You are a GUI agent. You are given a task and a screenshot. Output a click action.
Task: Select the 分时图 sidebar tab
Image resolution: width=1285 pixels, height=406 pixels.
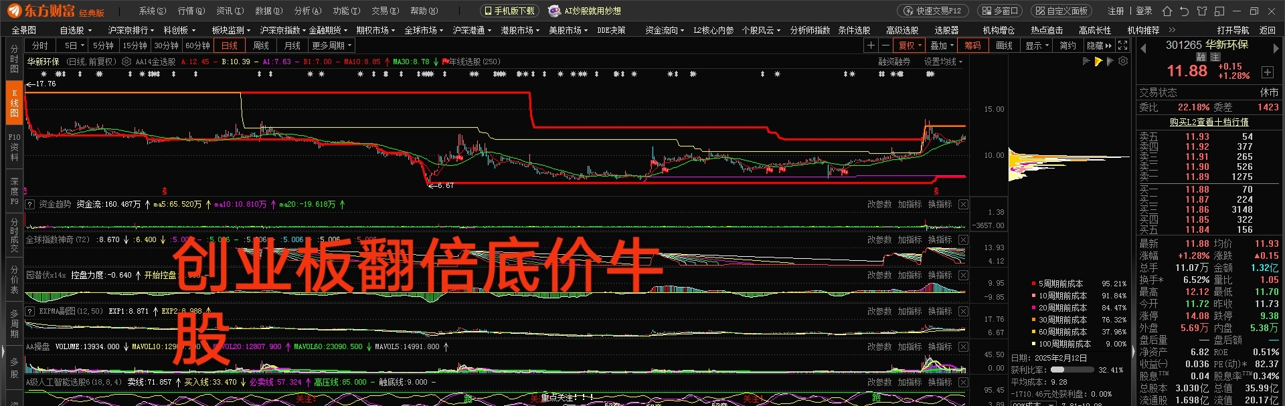tap(14, 59)
